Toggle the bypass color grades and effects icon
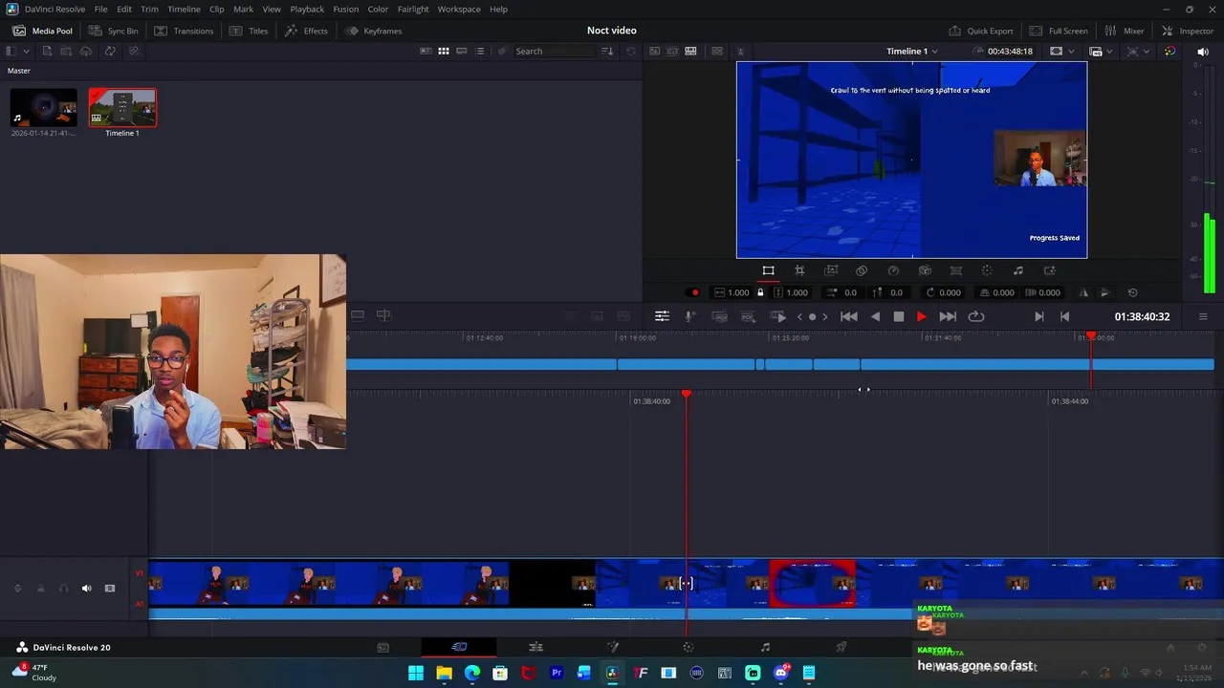 [1169, 51]
